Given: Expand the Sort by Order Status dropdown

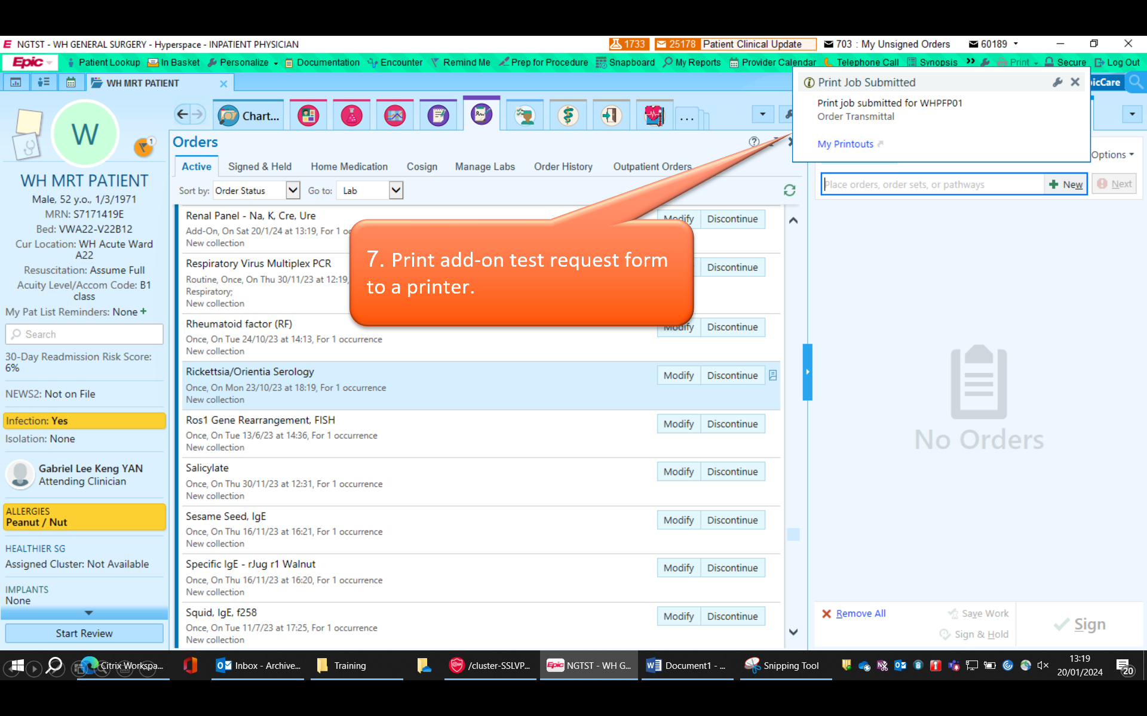Looking at the screenshot, I should pos(293,190).
